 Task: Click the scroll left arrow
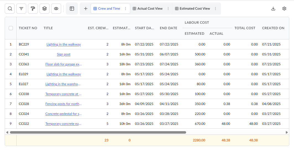point(7,132)
